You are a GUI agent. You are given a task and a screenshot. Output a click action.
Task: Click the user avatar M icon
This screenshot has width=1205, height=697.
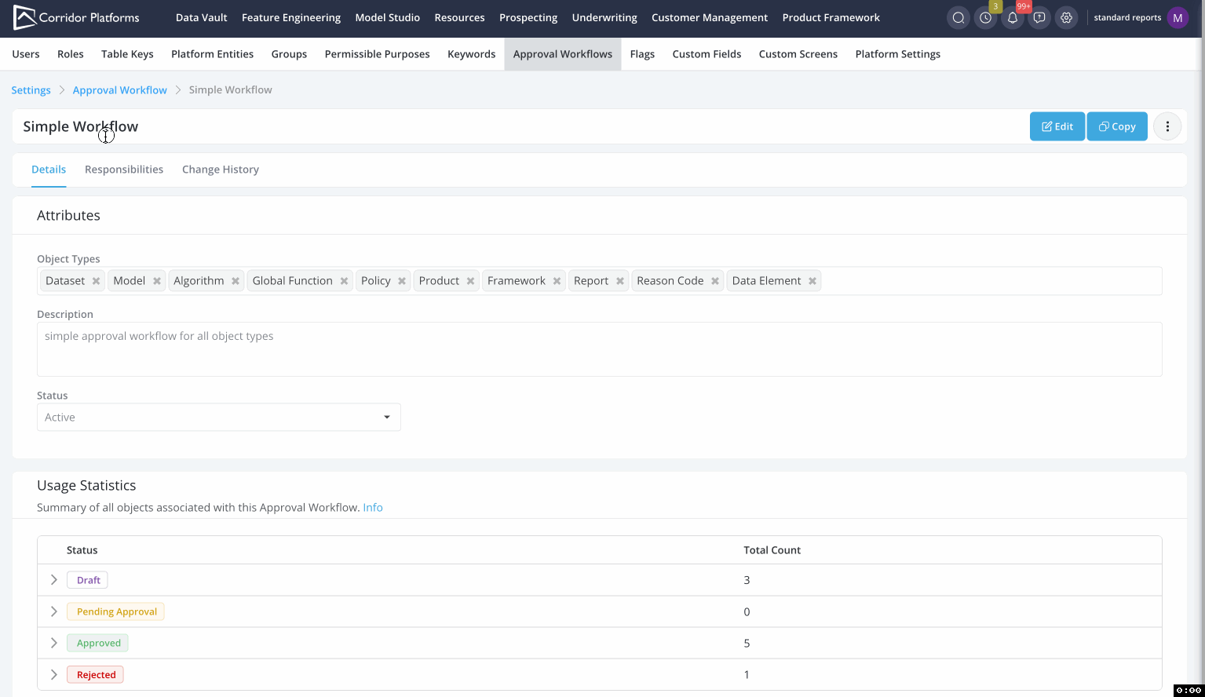pos(1178,17)
